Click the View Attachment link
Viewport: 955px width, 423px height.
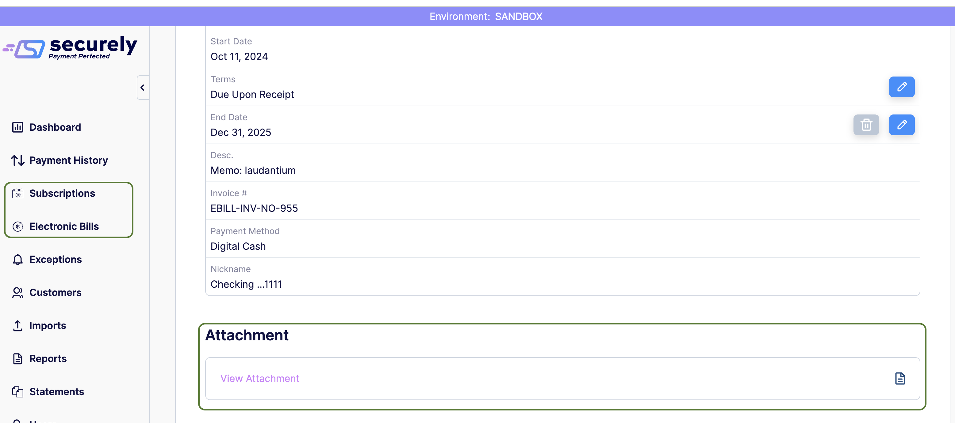(x=259, y=378)
